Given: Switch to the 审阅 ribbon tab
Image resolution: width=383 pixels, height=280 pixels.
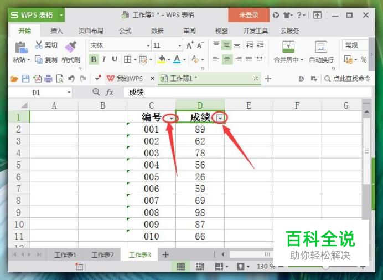Looking at the screenshot, I should click(189, 31).
